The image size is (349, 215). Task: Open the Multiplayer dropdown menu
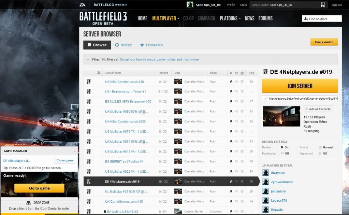[165, 18]
